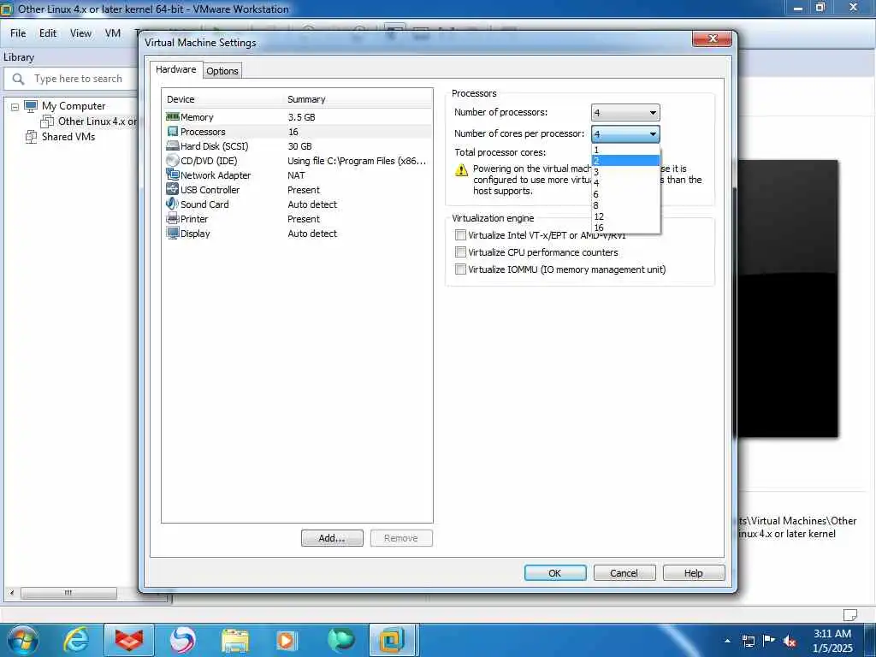The image size is (876, 657).
Task: Switch to the Hardware tab
Action: coord(176,69)
